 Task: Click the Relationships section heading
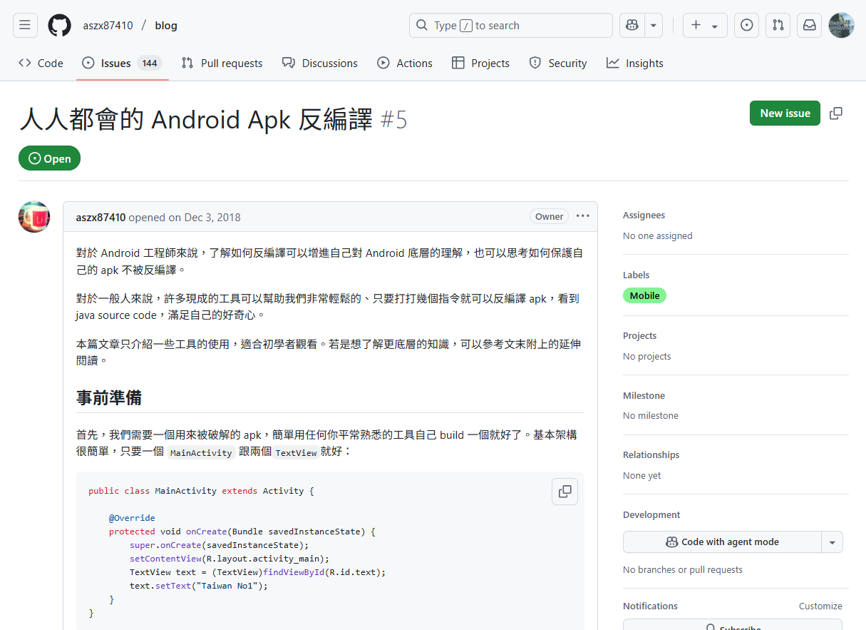tap(651, 454)
